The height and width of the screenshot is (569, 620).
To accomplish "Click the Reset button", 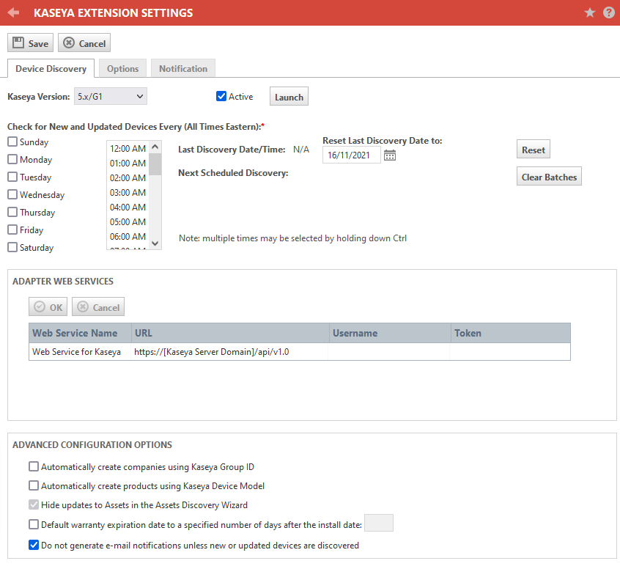I will [x=533, y=150].
